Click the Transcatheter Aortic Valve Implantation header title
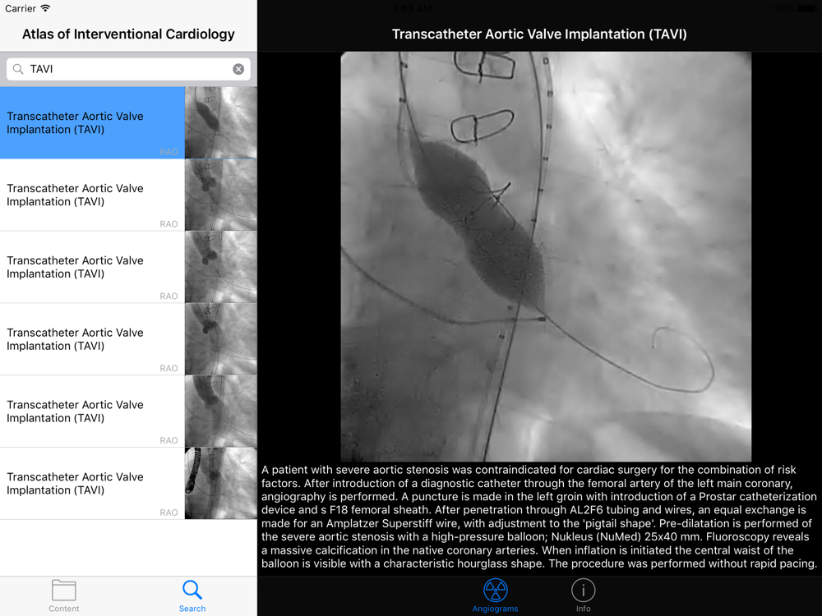Screen dimensions: 822x616 (x=539, y=34)
